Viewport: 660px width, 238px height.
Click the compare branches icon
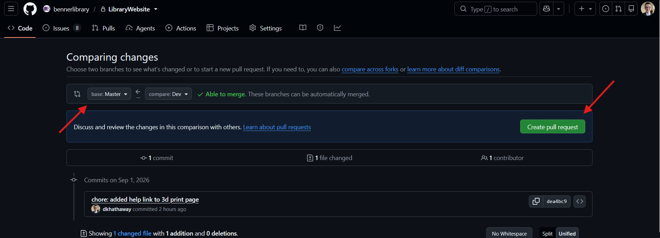pos(77,94)
